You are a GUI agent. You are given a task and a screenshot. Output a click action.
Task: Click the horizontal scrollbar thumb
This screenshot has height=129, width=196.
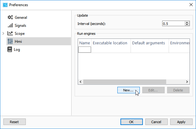(x=125, y=82)
